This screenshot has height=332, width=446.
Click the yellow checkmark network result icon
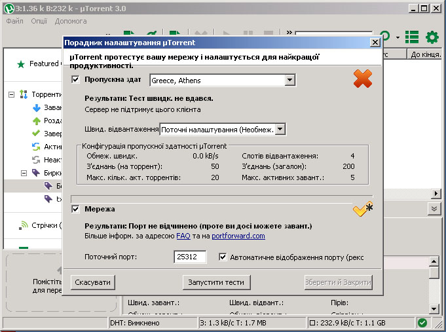[x=363, y=209]
